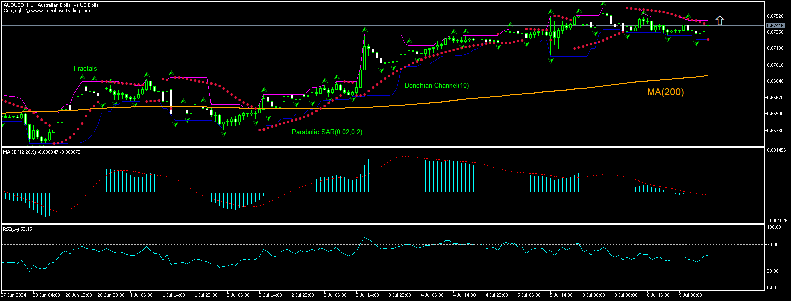The image size is (791, 301).
Task: Select the Fractals label on the chart
Action: 85,68
